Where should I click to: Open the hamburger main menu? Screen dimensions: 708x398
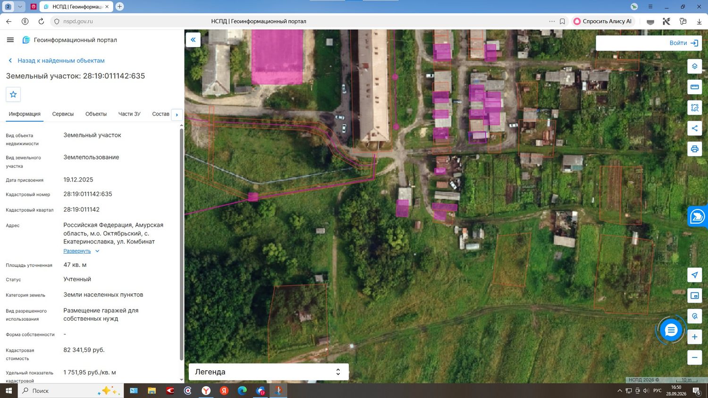10,40
